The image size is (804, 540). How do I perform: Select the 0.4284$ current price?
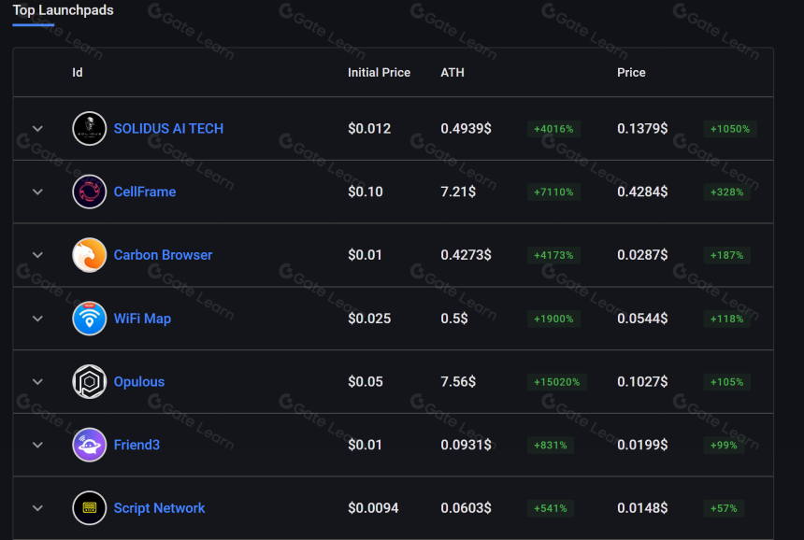point(642,192)
